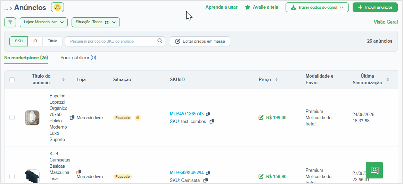The height and width of the screenshot is (184, 403).
Task: Copy the Espelho Lopazzi ad title
Action: click(x=72, y=117)
